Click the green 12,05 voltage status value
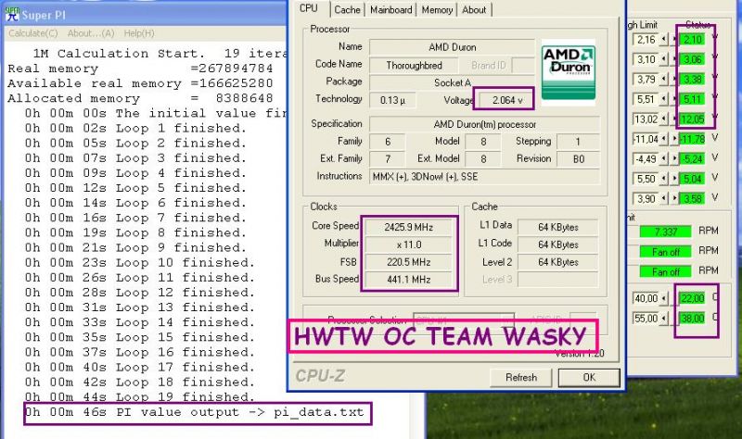 [x=692, y=119]
